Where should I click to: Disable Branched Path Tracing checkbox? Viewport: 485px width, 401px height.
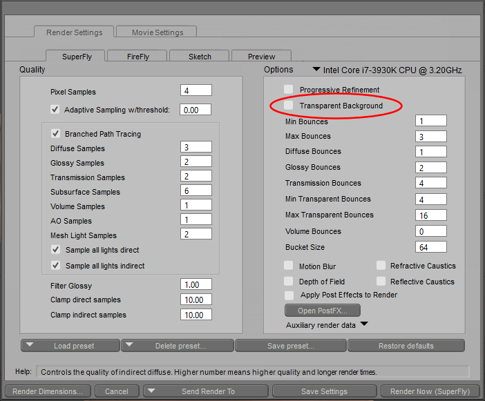tap(55, 134)
